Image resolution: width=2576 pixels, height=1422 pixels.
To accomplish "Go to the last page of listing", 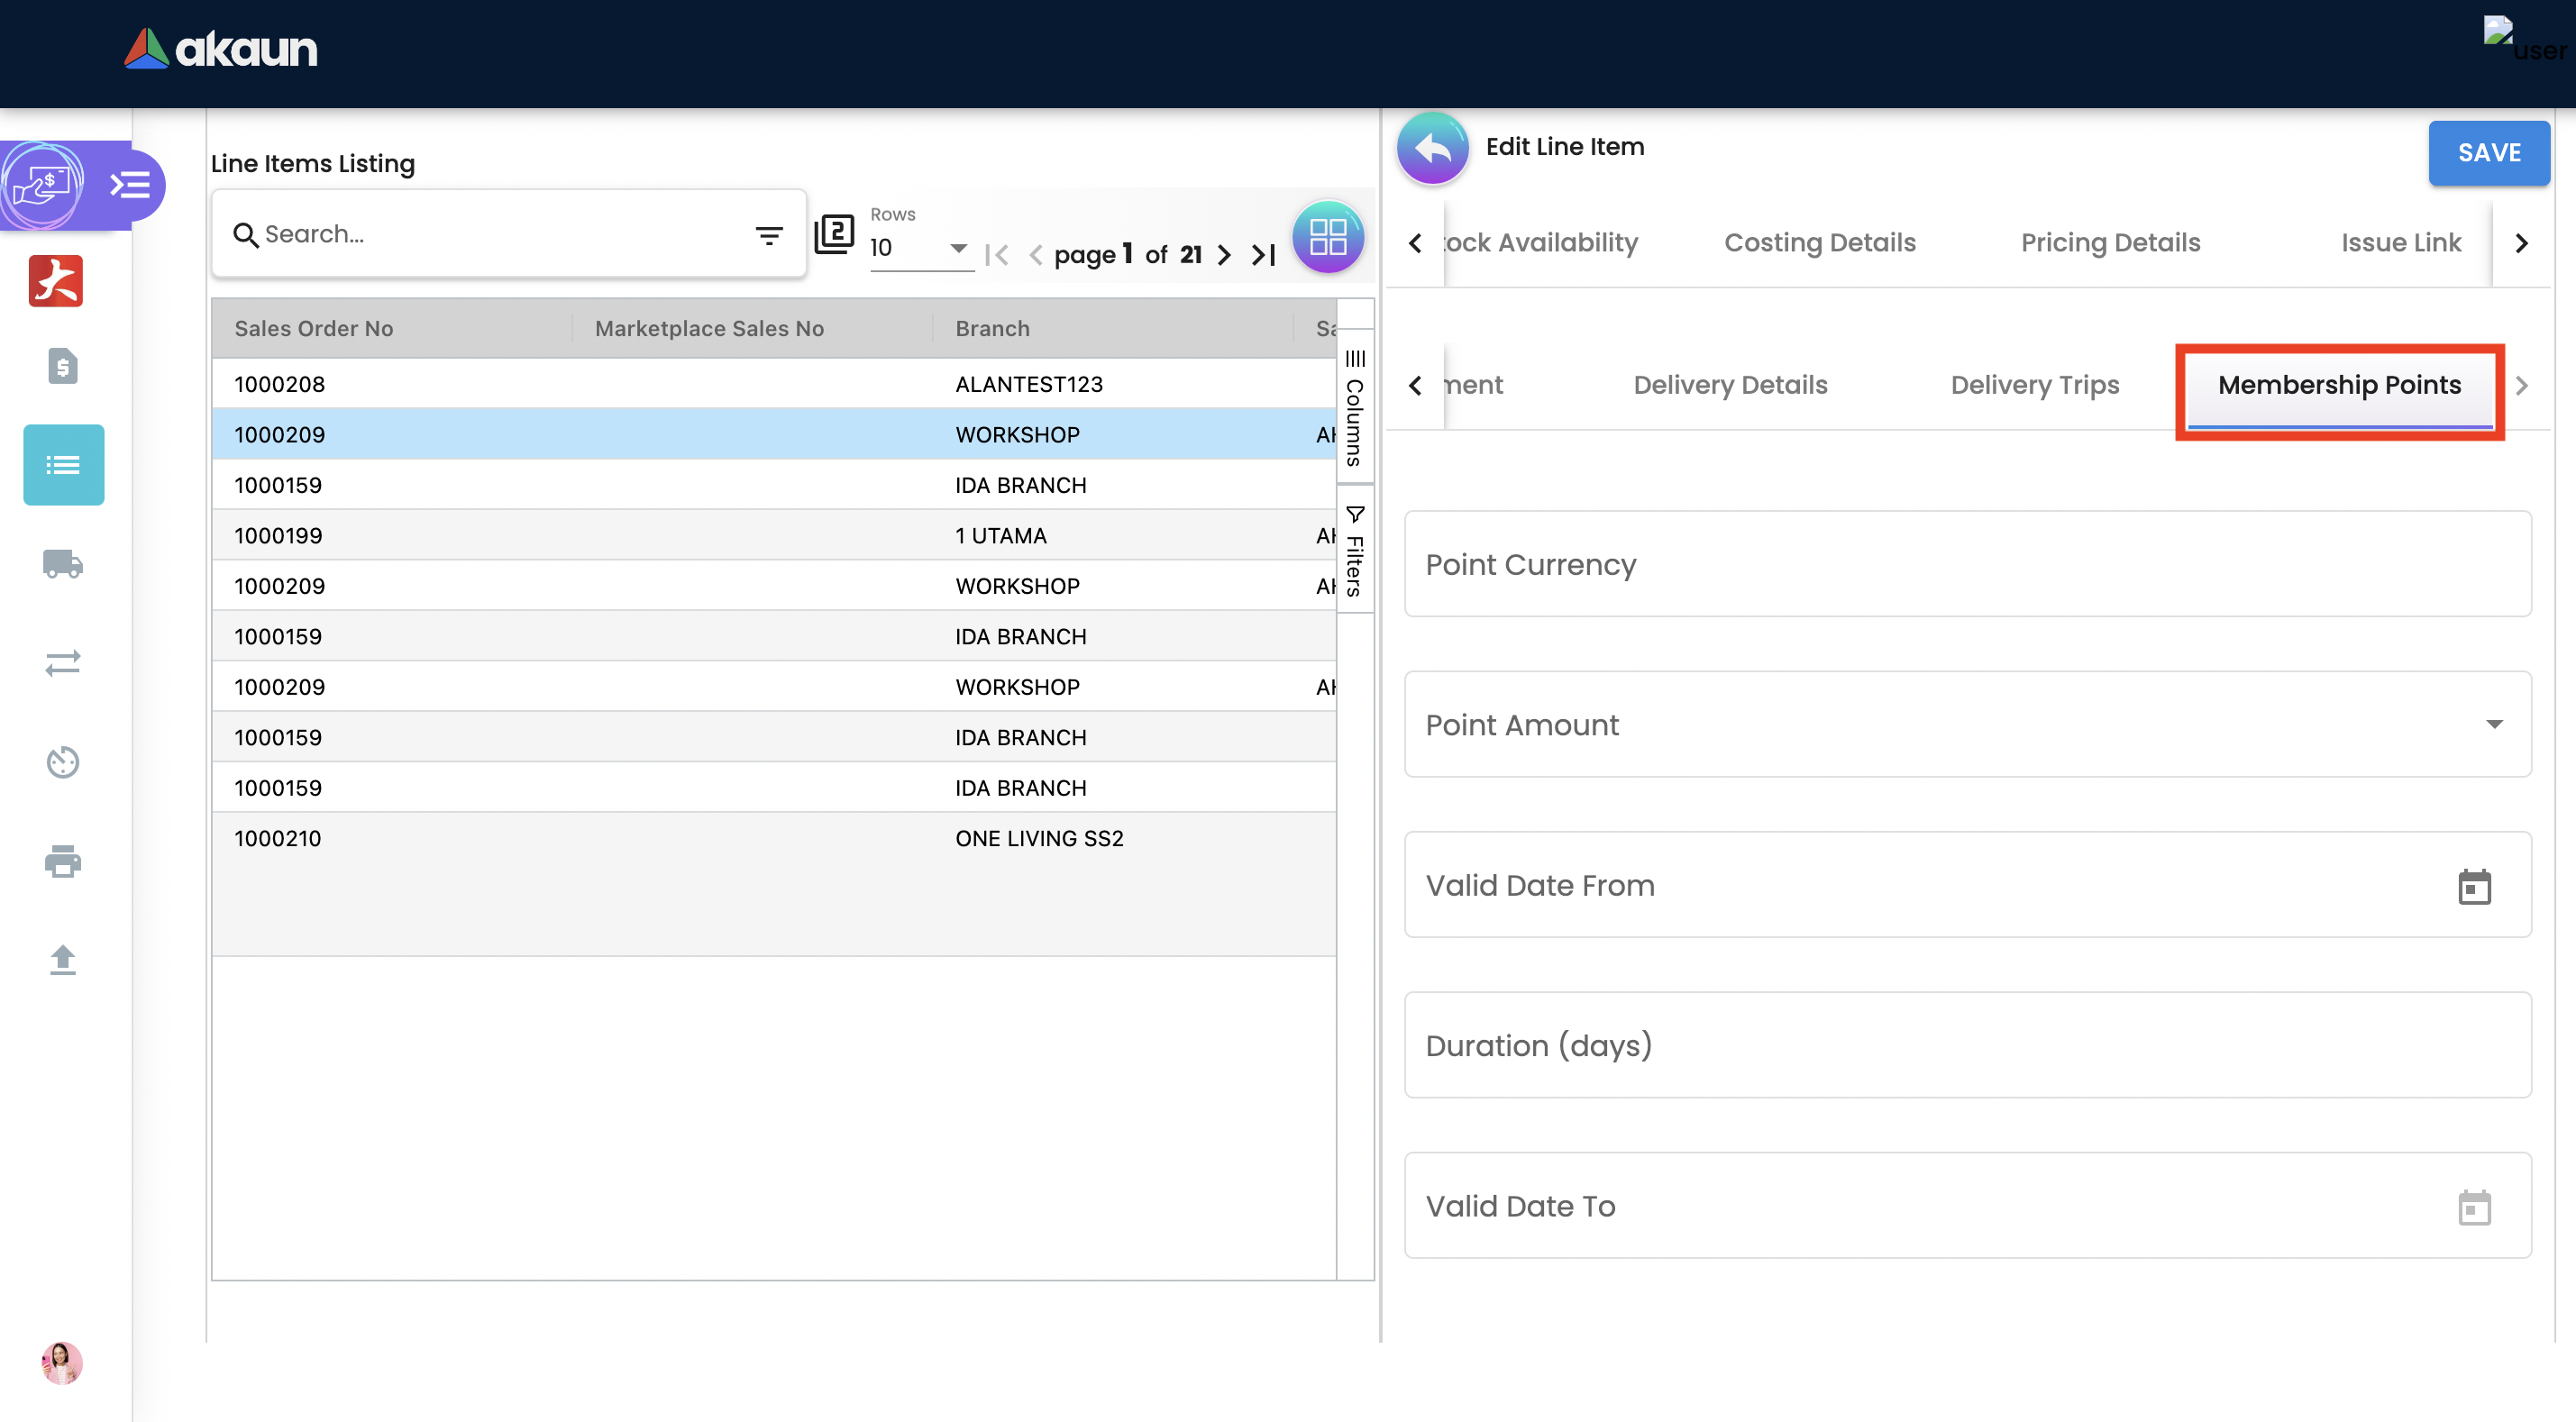I will [x=1264, y=255].
